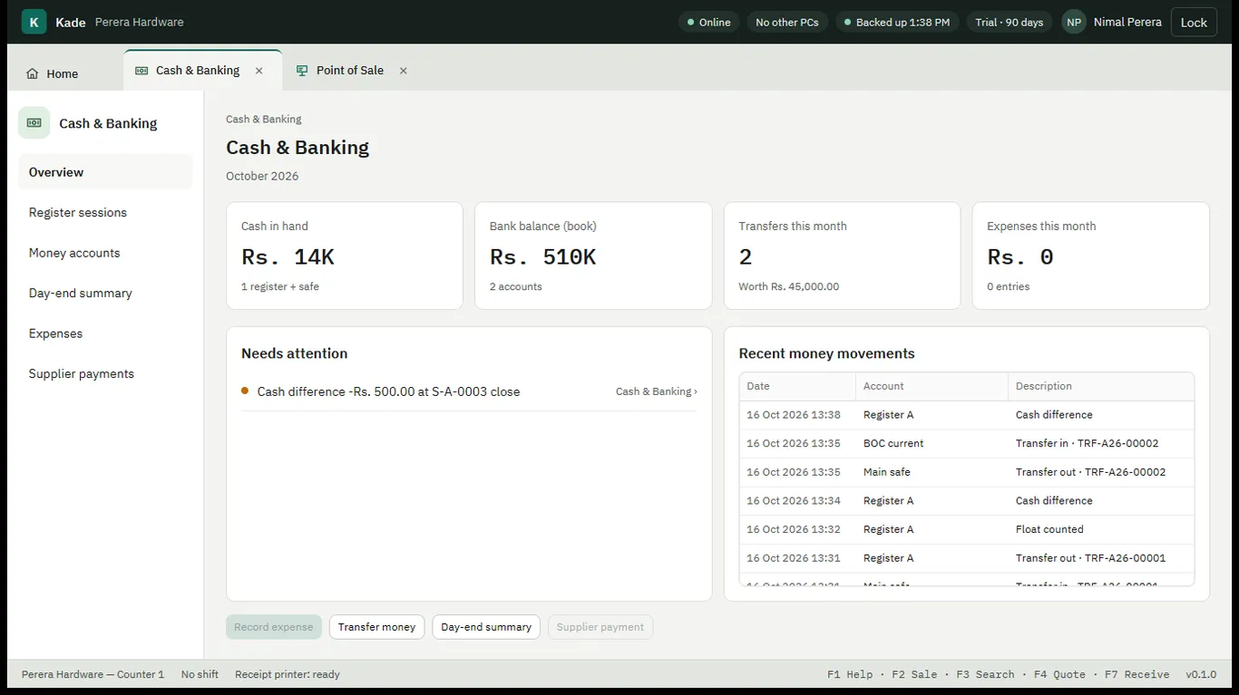
Task: Close the Point of Sale tab
Action: click(x=404, y=71)
